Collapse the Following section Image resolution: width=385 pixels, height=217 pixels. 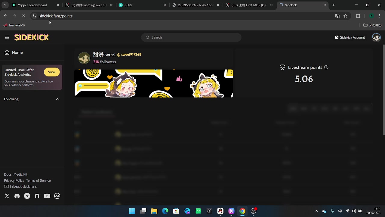(57, 99)
